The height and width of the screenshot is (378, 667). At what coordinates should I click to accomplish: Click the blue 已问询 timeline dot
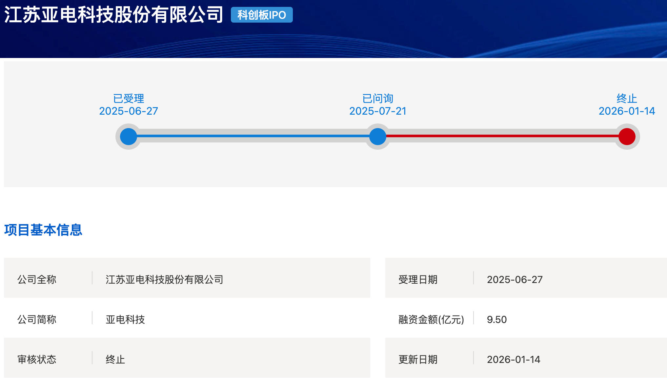(377, 137)
